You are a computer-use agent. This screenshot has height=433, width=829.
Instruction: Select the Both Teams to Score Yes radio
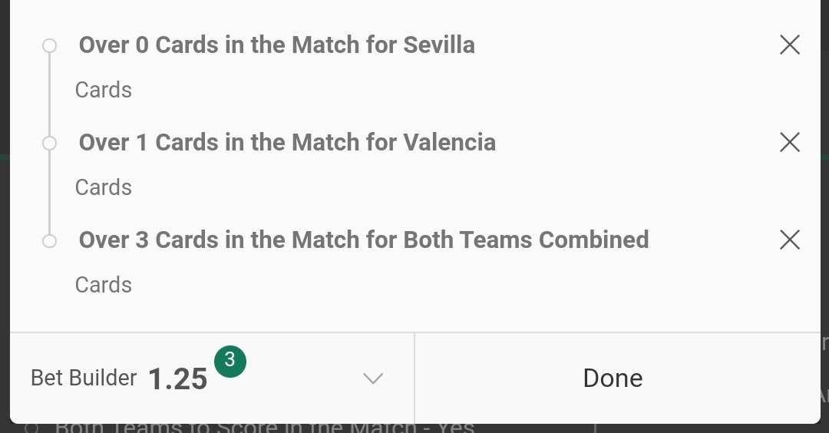31,428
